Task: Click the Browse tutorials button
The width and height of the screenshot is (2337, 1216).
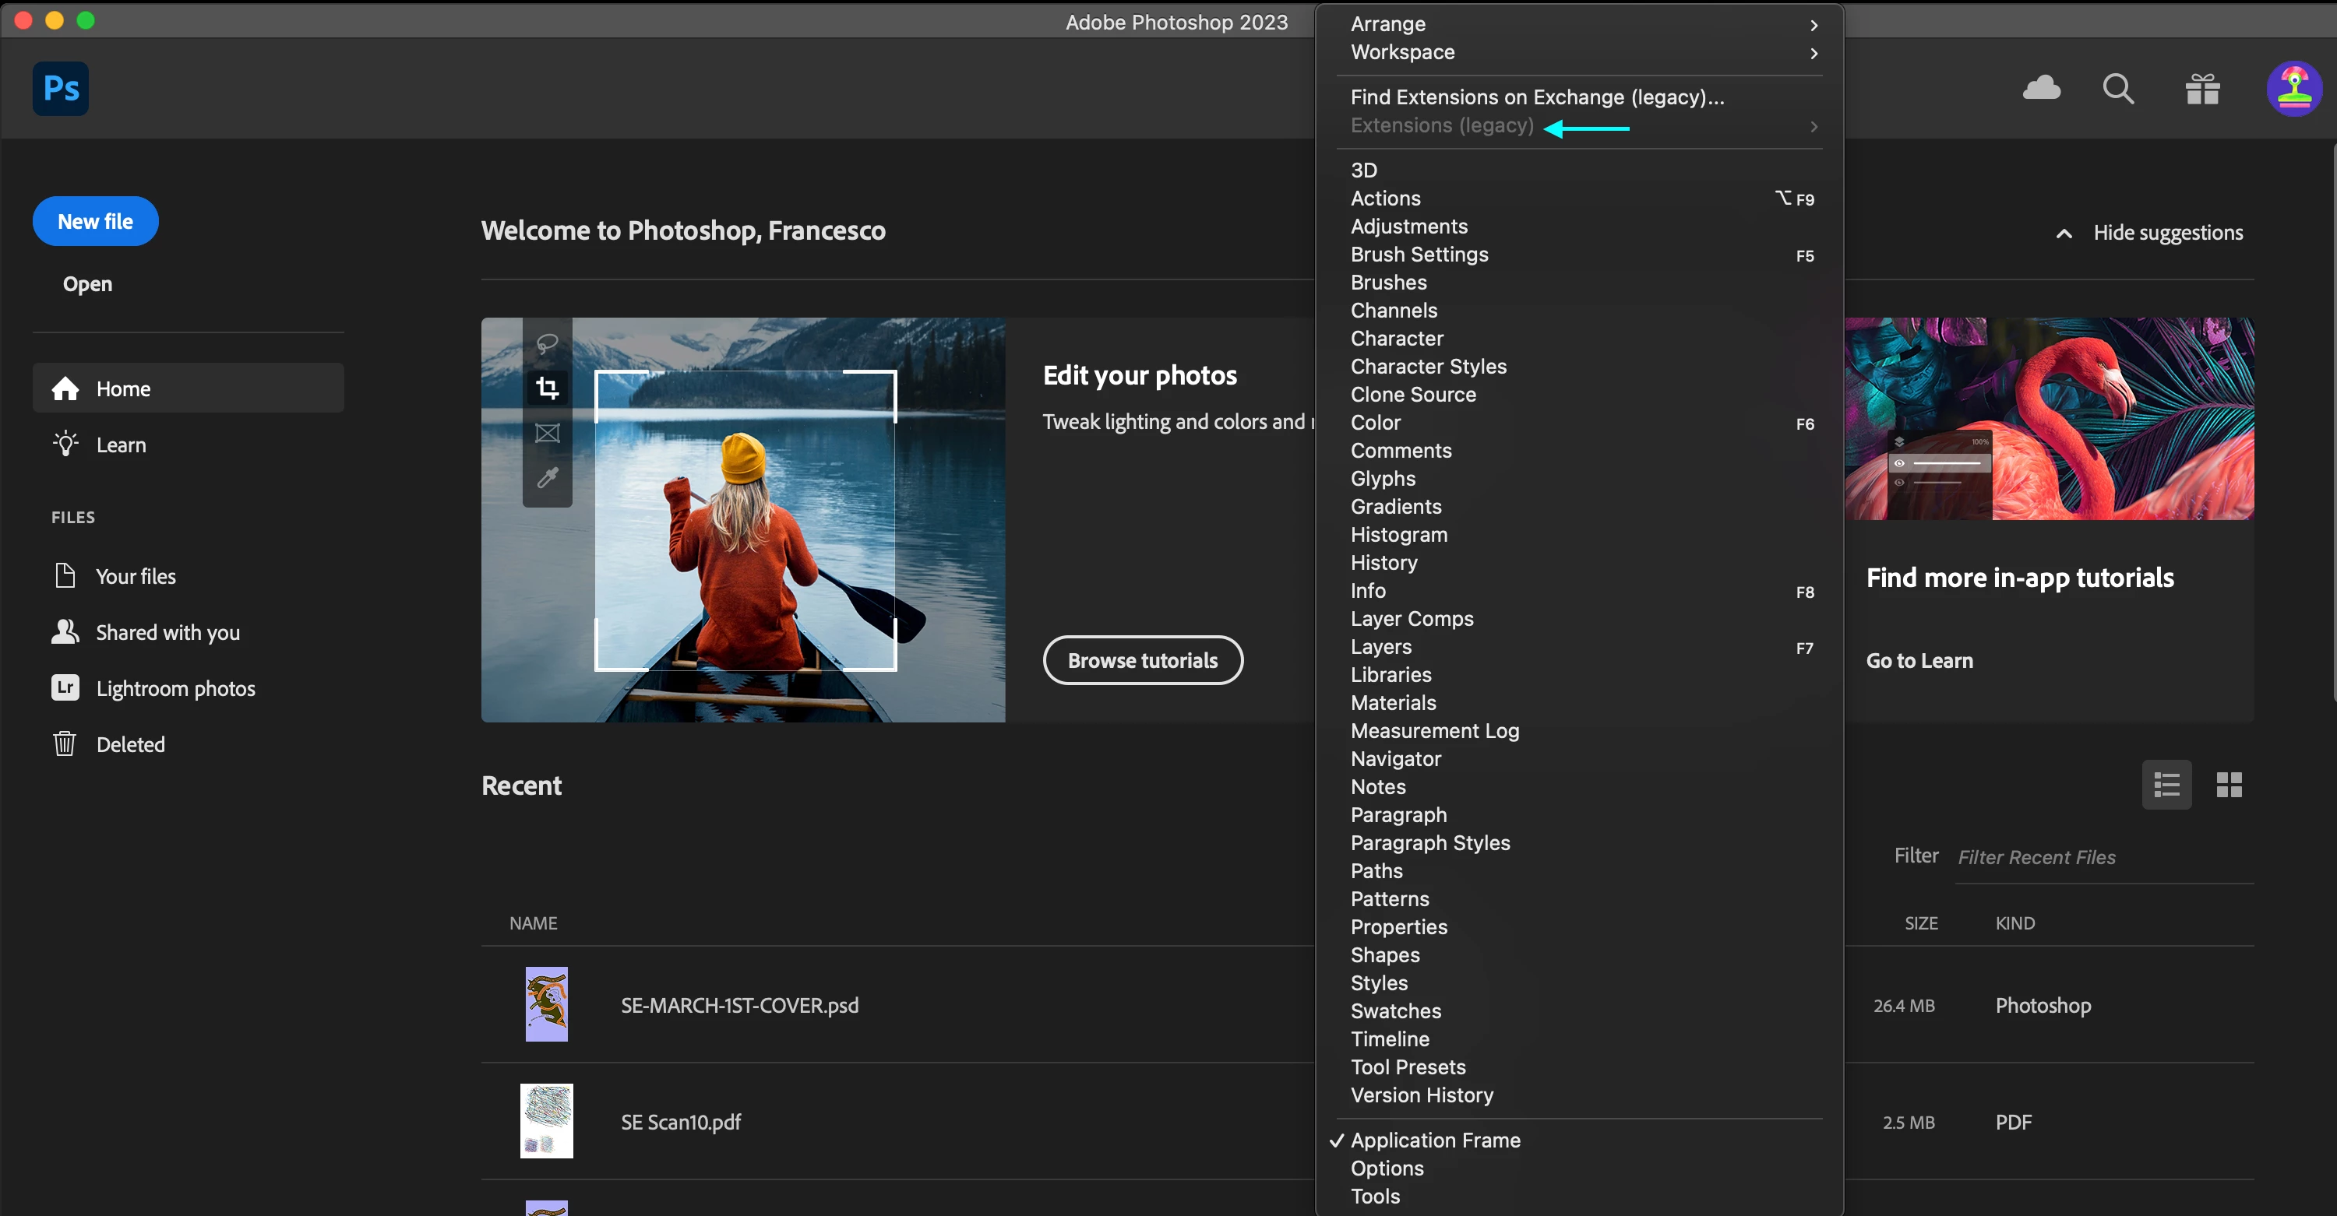Action: pyautogui.click(x=1142, y=660)
